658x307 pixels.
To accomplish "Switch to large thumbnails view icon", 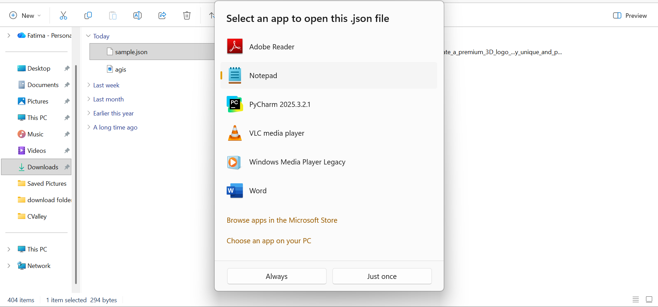I will [x=649, y=299].
